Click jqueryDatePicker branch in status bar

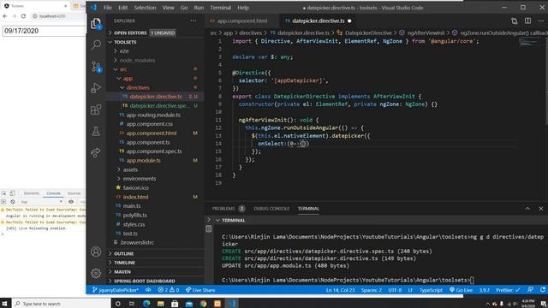point(116,290)
